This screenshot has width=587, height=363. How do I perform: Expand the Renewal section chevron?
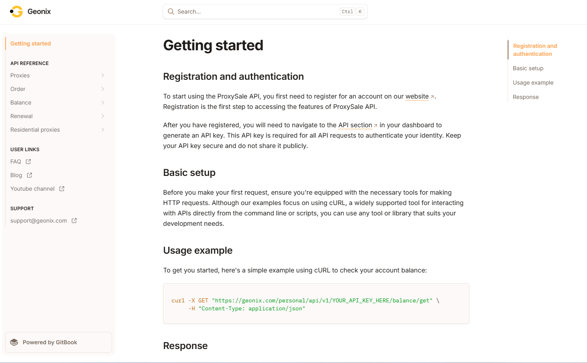[x=103, y=116]
